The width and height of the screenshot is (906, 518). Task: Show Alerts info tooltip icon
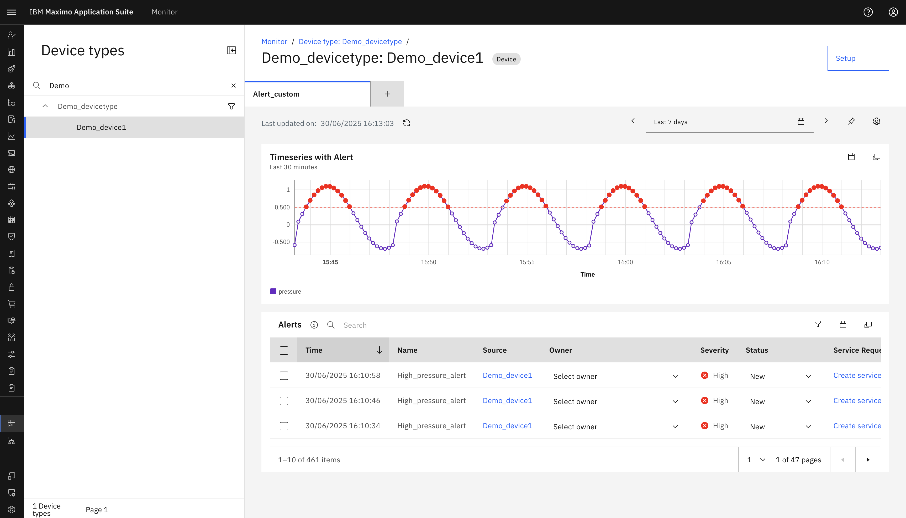coord(314,325)
